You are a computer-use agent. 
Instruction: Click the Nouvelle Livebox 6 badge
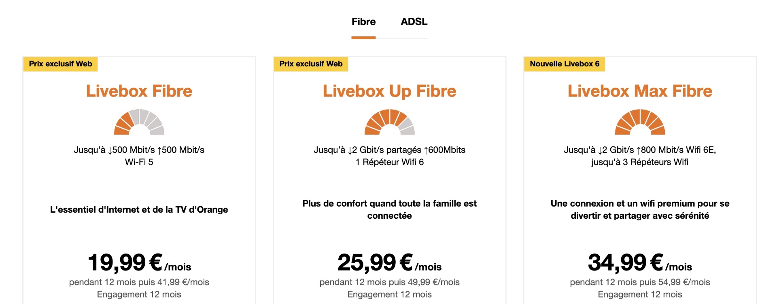coord(565,64)
